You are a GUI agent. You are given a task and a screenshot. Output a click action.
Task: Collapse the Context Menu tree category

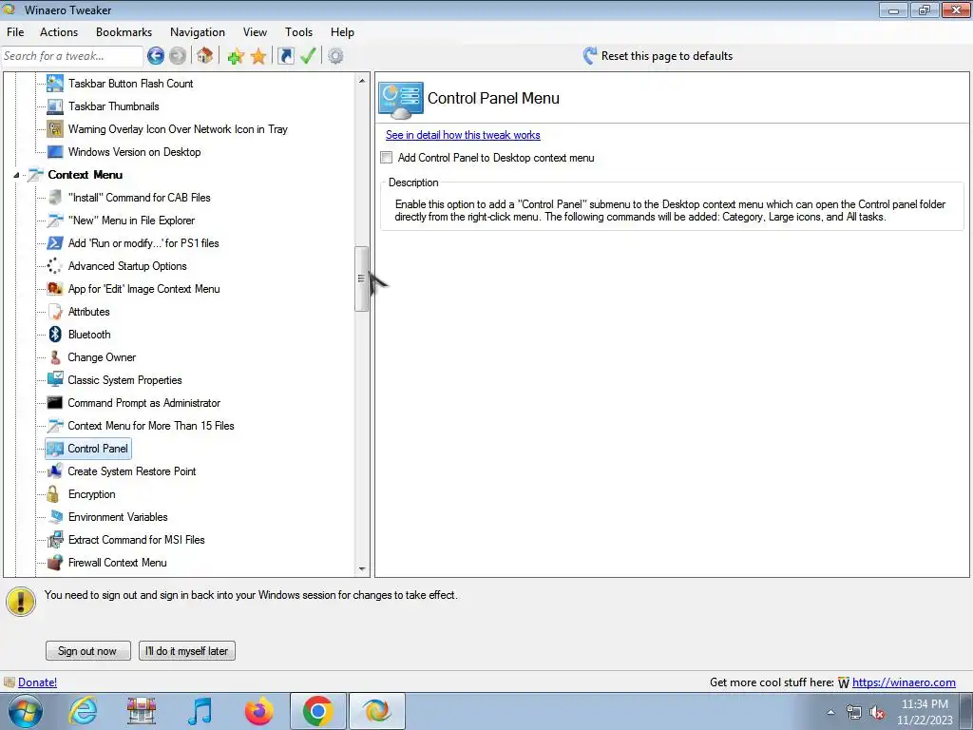click(x=17, y=175)
